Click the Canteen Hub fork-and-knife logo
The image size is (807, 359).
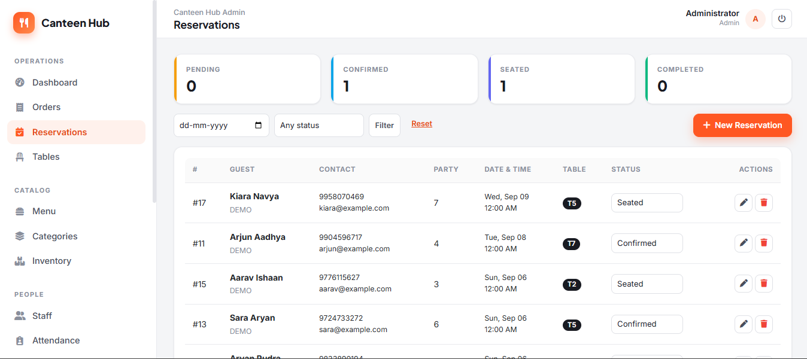coord(24,23)
